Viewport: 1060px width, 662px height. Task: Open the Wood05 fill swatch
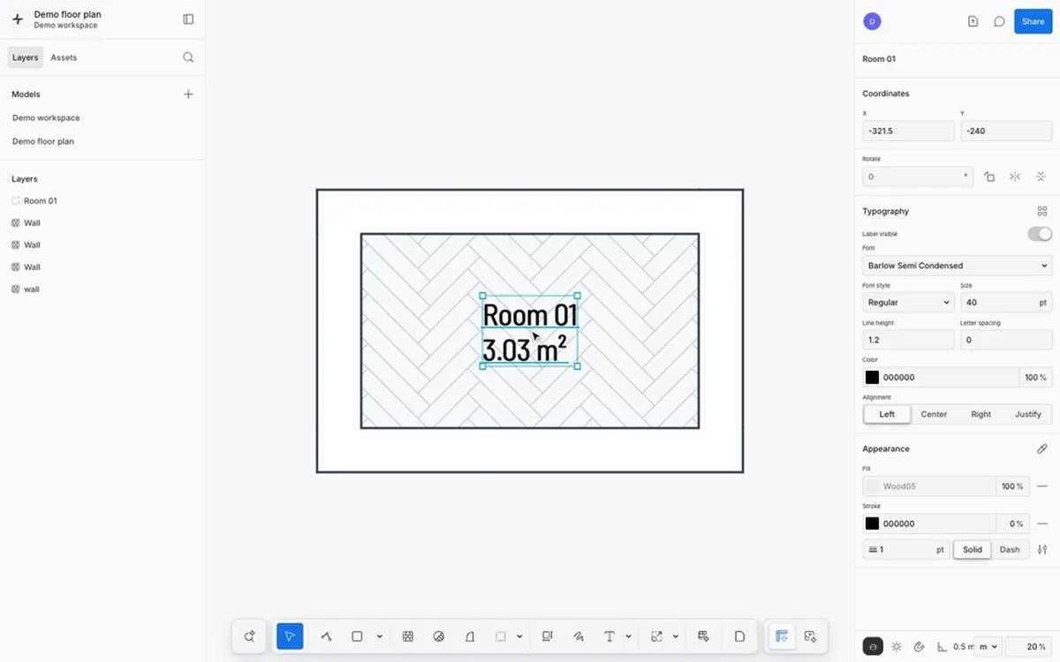click(x=872, y=486)
